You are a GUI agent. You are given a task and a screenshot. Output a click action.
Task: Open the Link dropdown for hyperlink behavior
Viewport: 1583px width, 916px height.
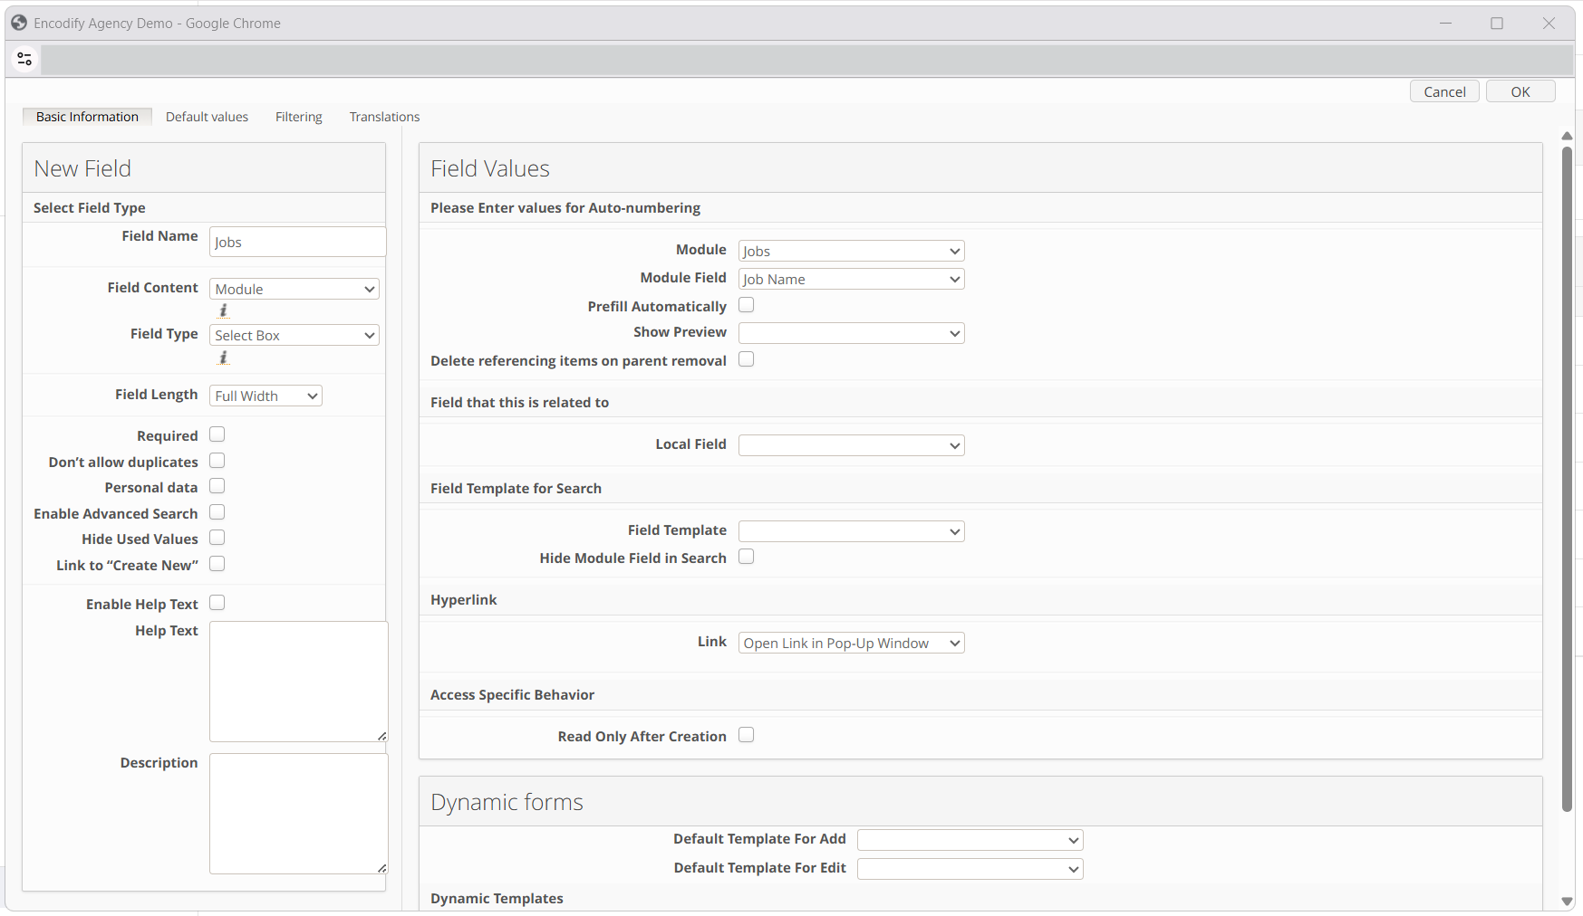coord(852,643)
